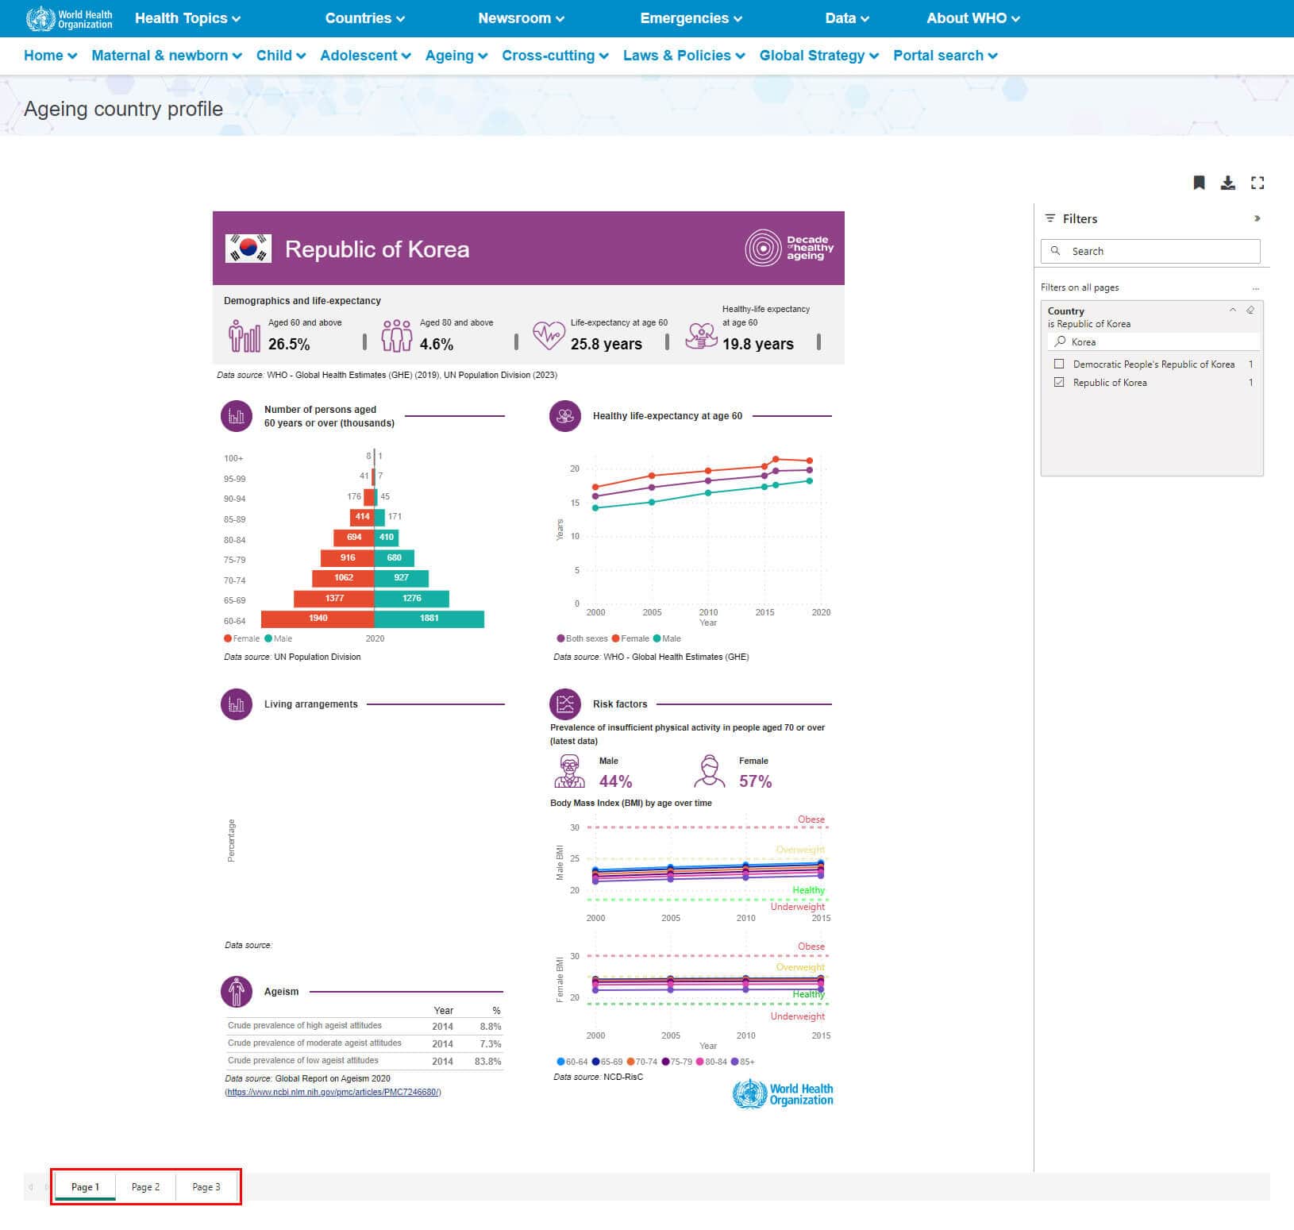Click the bookmark icon above the filters
Viewport: 1294px width, 1230px height.
point(1199,183)
